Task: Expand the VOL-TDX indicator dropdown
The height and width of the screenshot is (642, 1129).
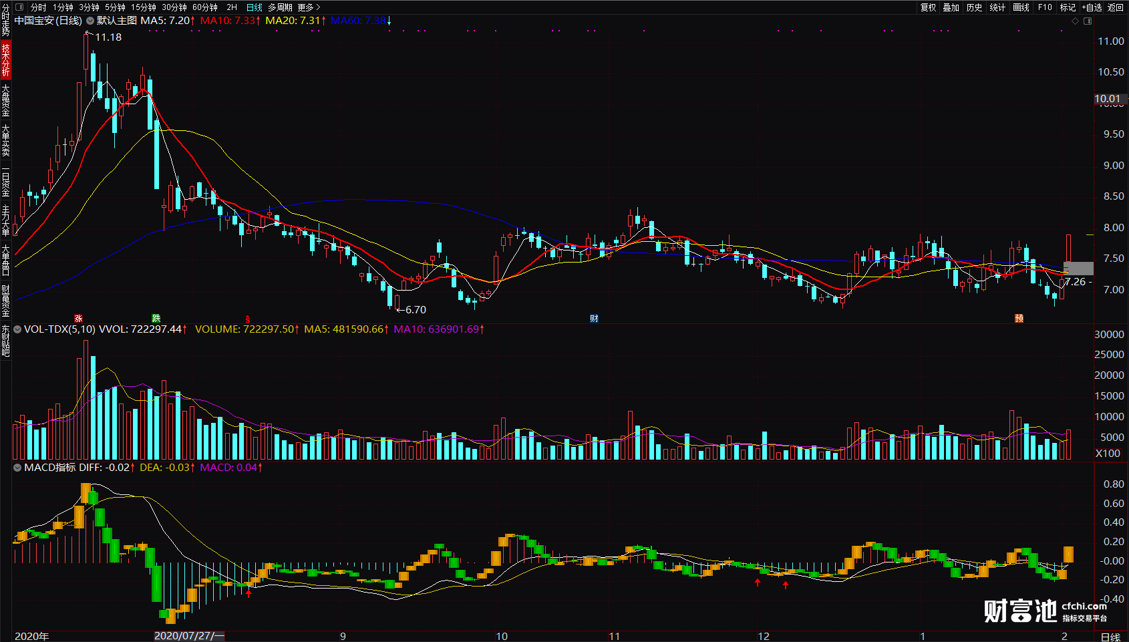Action: (x=17, y=329)
